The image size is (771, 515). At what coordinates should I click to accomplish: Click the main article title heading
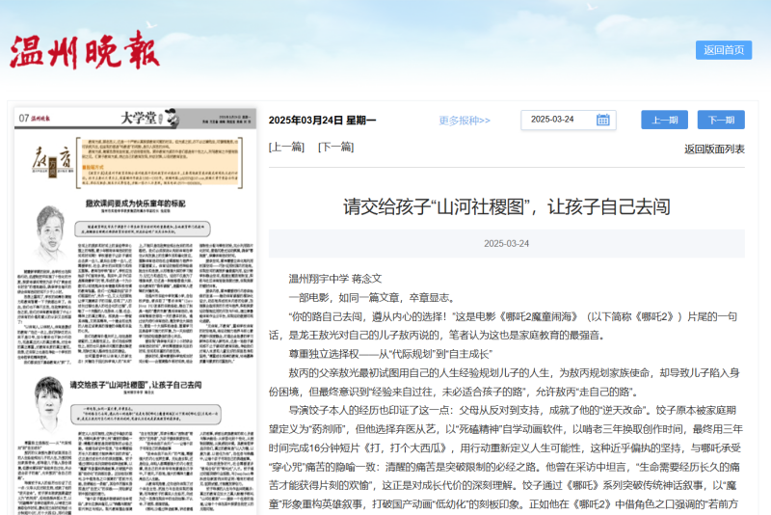click(x=506, y=205)
